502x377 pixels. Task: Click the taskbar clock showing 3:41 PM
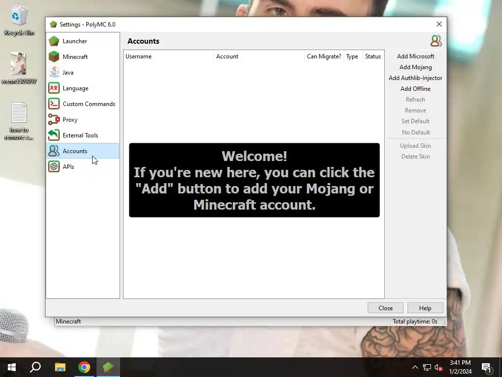tap(460, 367)
